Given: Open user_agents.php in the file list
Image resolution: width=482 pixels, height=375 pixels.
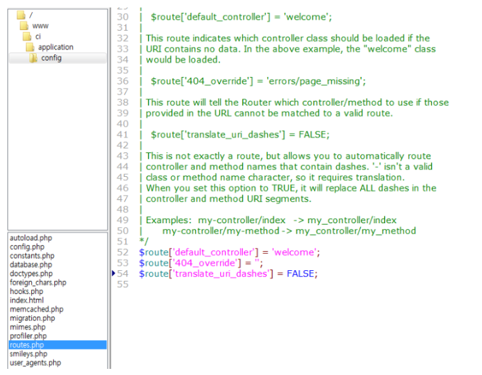Looking at the screenshot, I should pyautogui.click(x=35, y=363).
